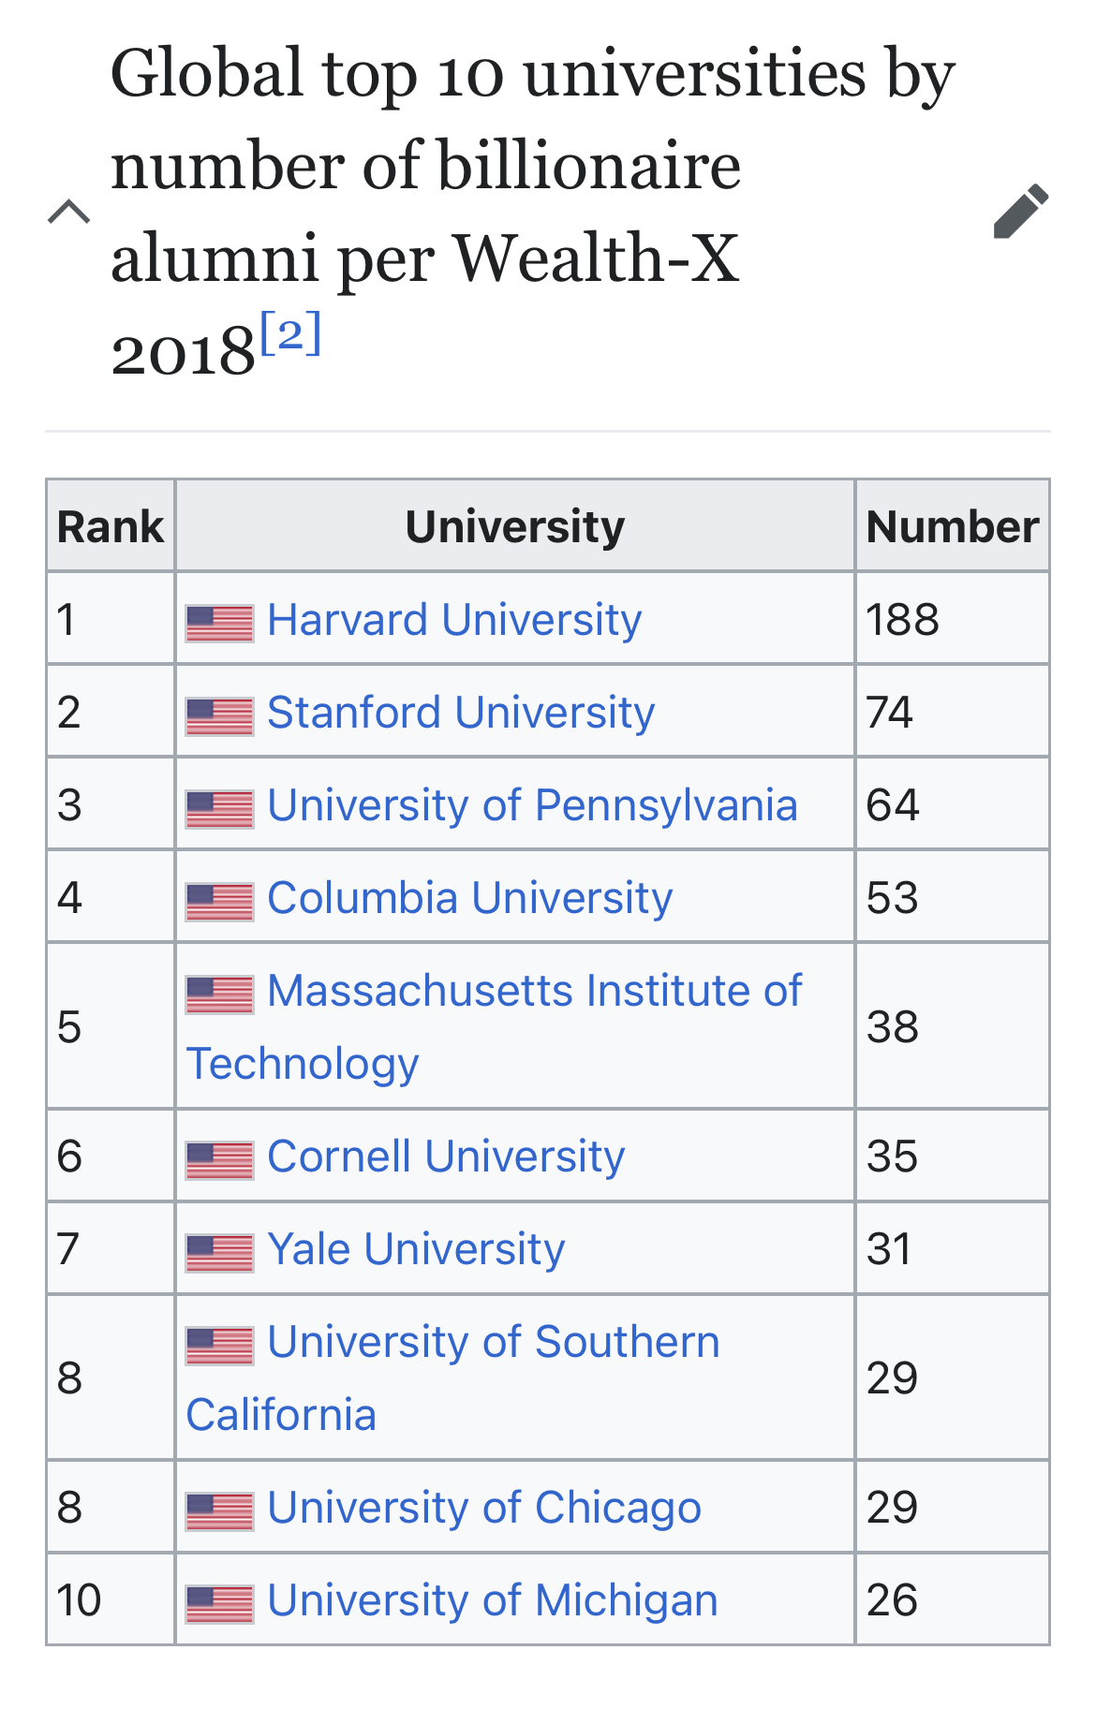The width and height of the screenshot is (1096, 1709).
Task: Open Massachusetts Institute of Technology link
Action: [x=494, y=1026]
